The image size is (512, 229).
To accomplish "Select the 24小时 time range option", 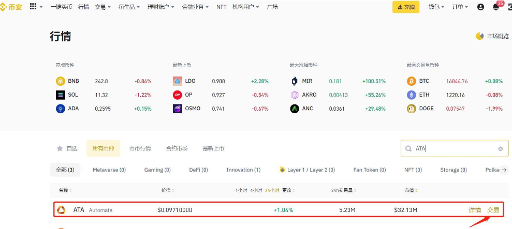I will 272,190.
